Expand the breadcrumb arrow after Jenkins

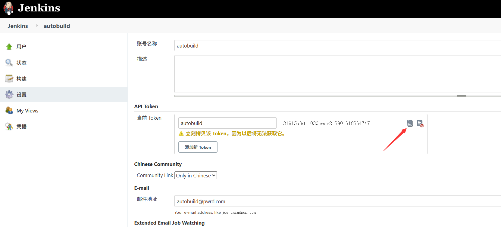[37, 26]
